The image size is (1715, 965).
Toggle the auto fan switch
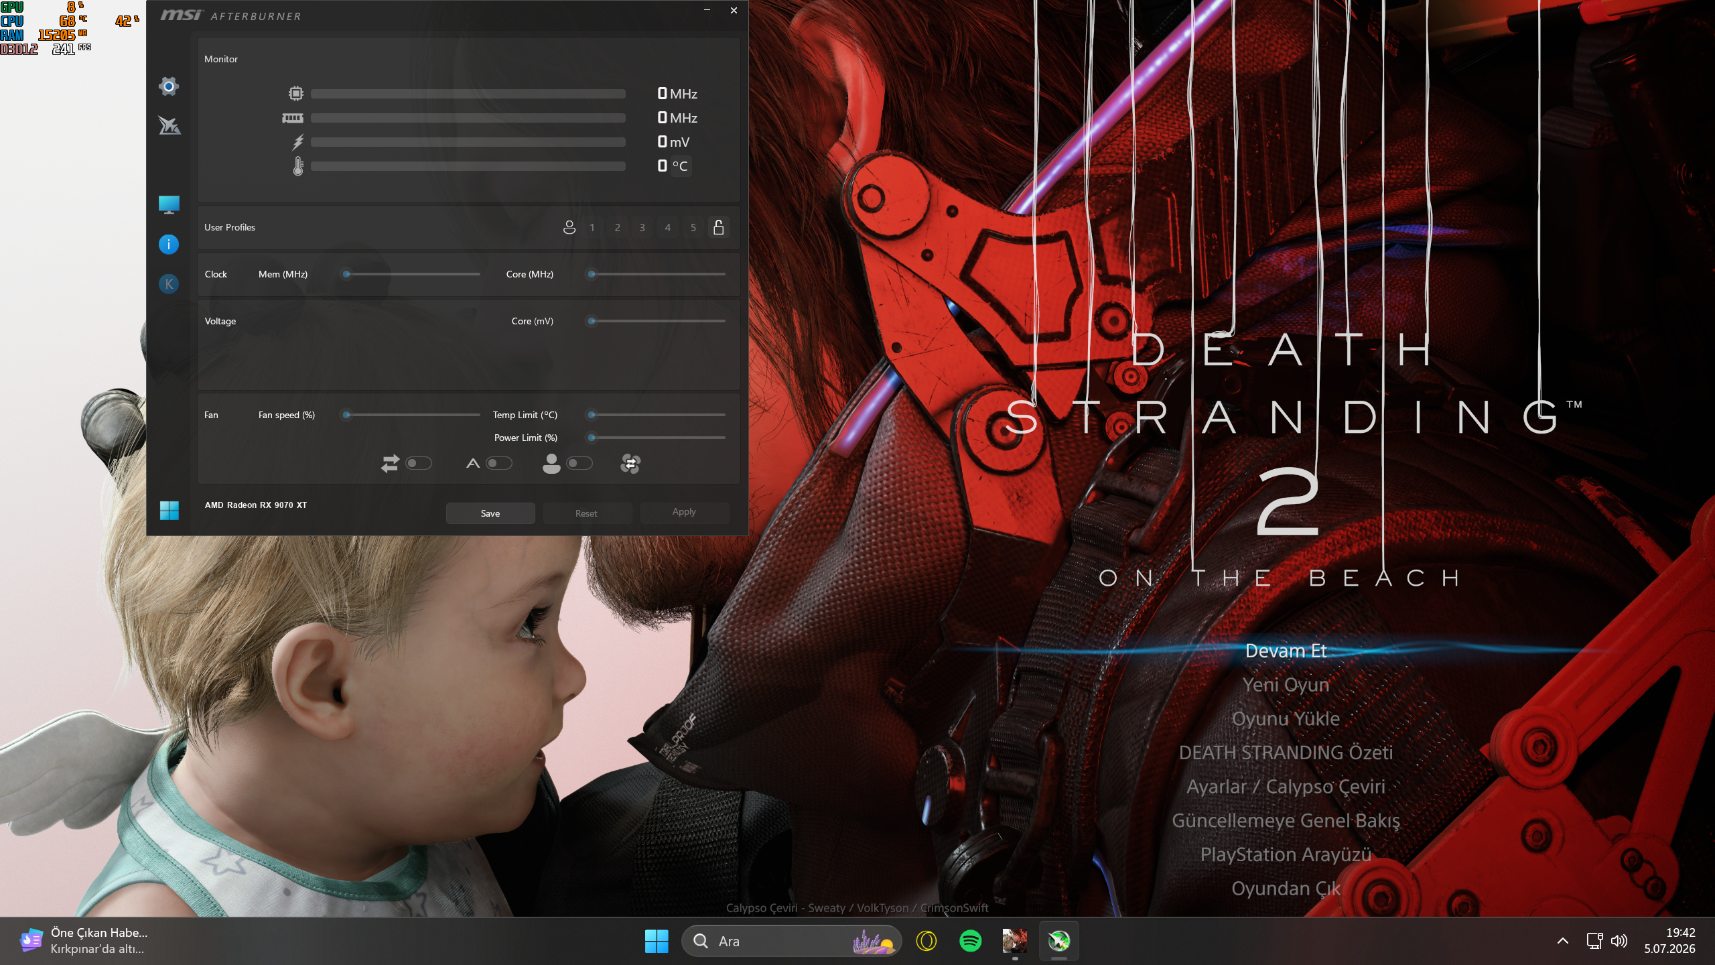click(x=499, y=463)
